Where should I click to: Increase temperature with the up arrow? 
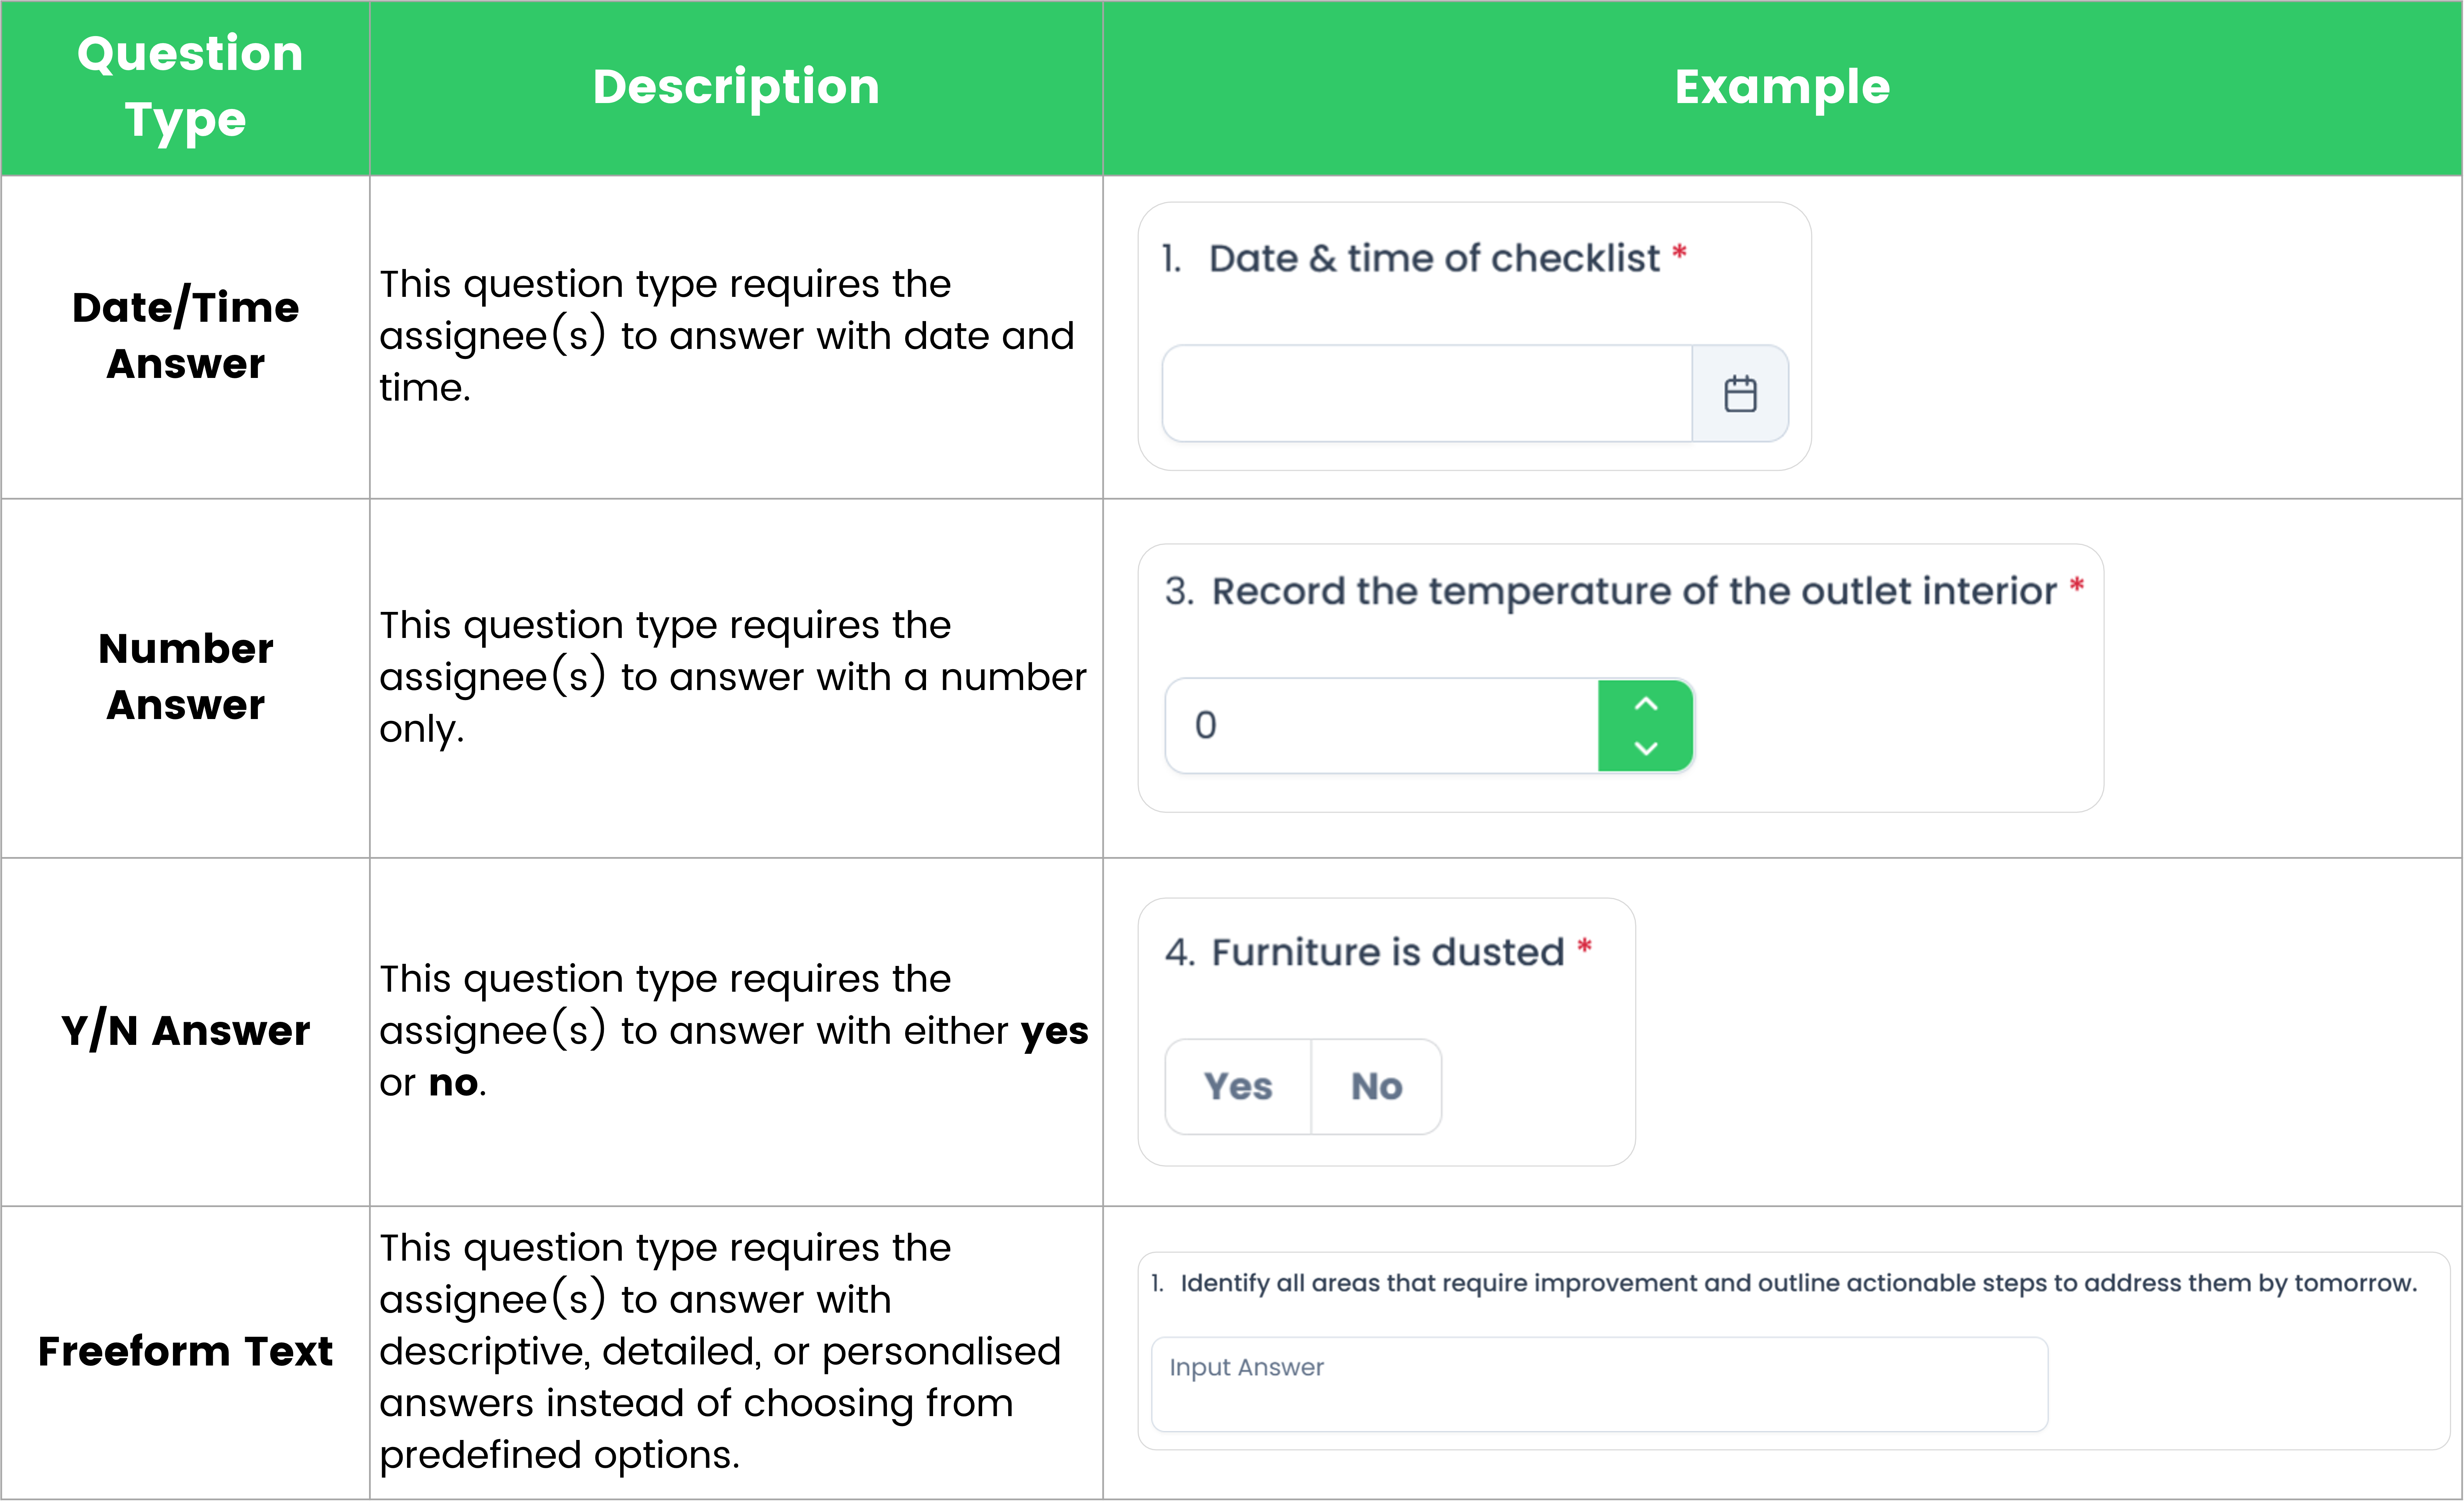click(x=1646, y=705)
